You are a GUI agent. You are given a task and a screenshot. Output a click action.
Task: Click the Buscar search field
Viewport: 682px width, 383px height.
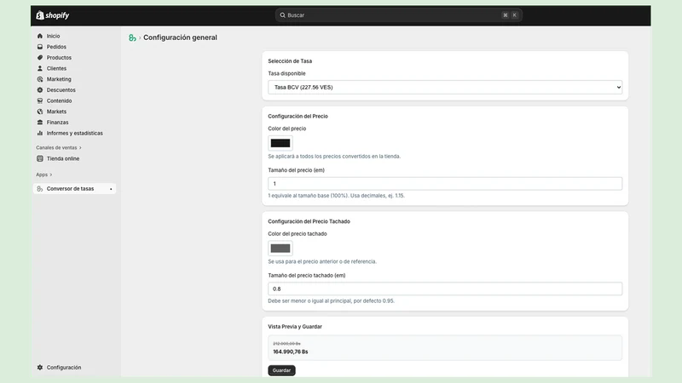click(398, 15)
